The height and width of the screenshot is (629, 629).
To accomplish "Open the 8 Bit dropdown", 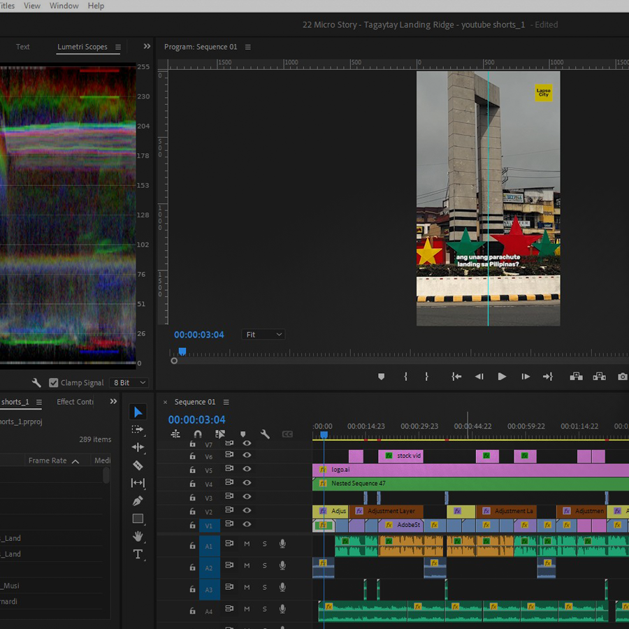I will coord(129,383).
